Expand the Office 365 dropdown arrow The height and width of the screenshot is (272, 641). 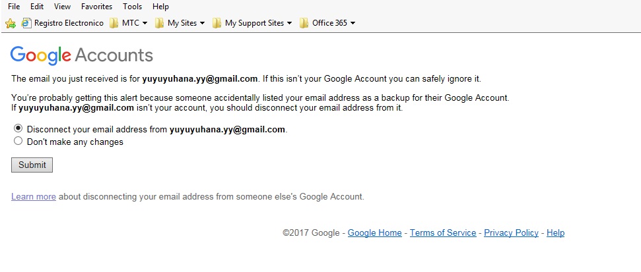point(353,23)
